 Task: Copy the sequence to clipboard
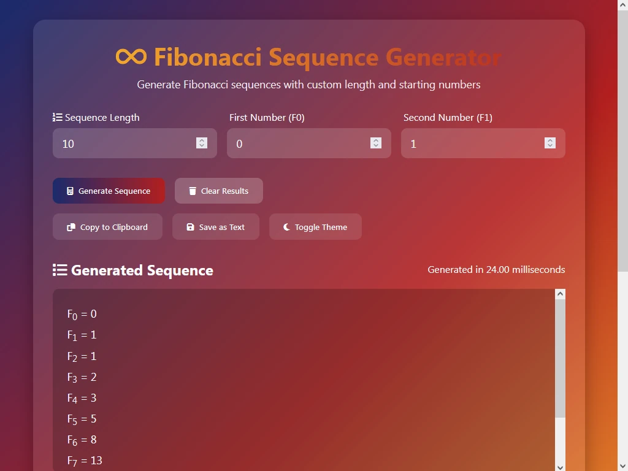click(107, 226)
